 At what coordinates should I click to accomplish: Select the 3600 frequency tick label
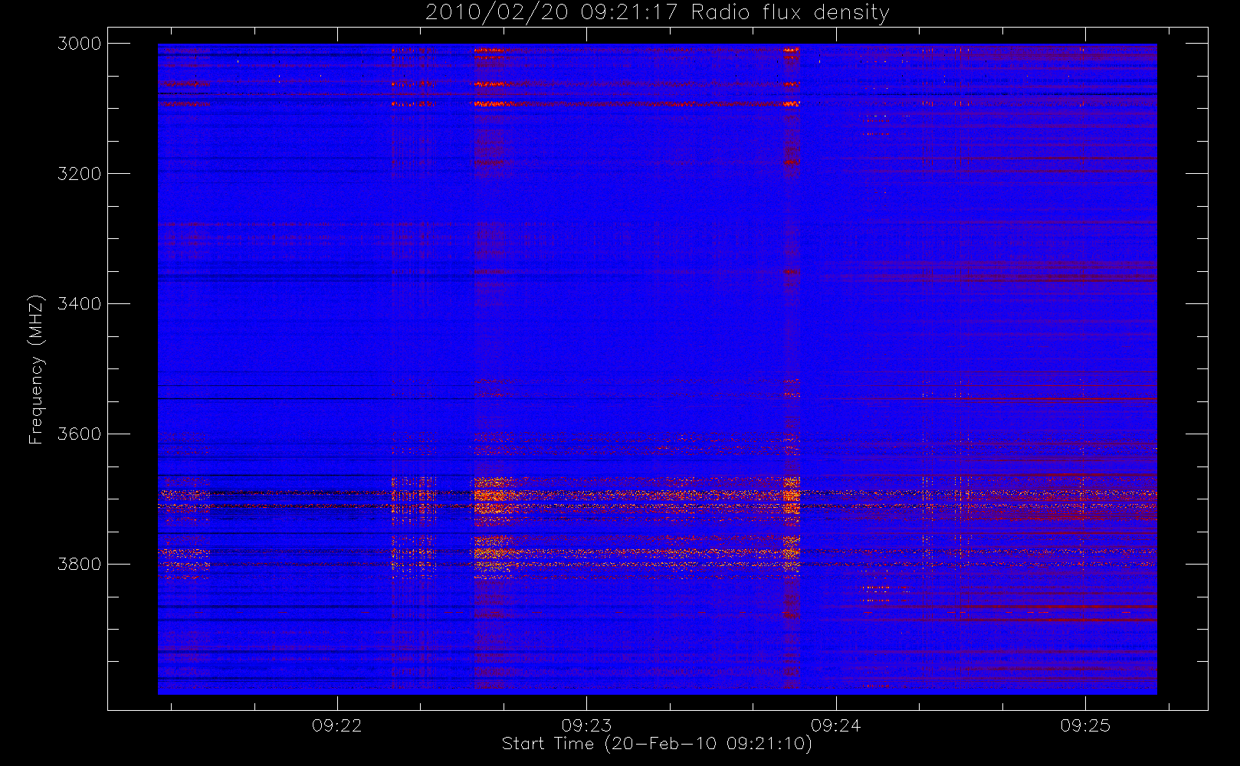(x=80, y=434)
